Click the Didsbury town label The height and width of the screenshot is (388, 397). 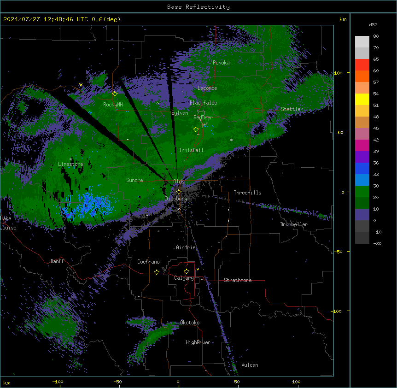click(176, 199)
